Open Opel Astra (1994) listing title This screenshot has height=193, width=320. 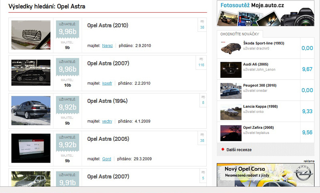[x=107, y=101]
